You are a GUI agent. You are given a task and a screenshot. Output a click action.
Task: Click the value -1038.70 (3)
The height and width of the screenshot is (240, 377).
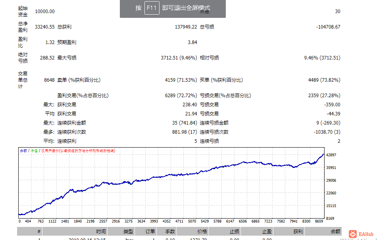(x=327, y=132)
